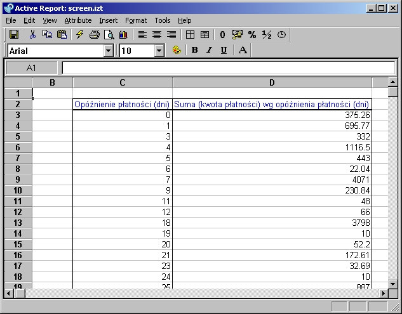Screen dimensions: 402x314
Task: Select row 2 header
Action: [18, 104]
